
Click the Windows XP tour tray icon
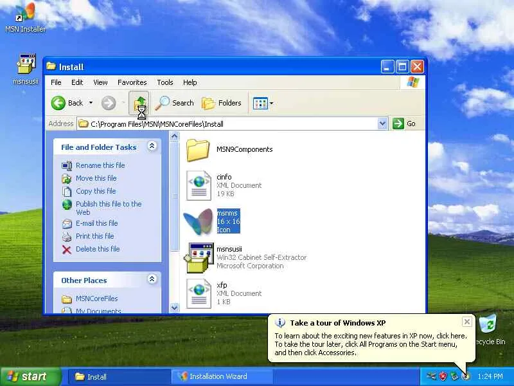click(x=465, y=376)
